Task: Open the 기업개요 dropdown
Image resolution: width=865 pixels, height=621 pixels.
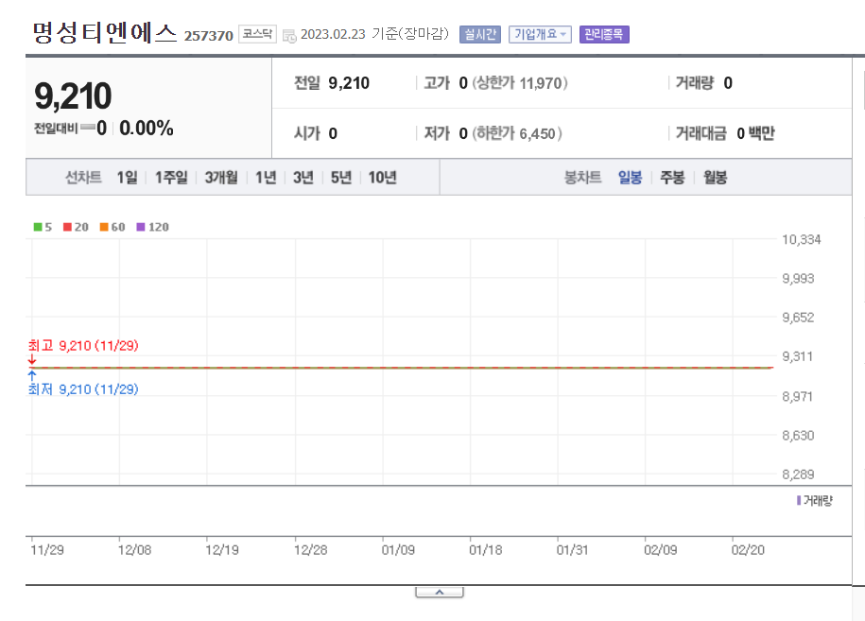Action: (540, 34)
